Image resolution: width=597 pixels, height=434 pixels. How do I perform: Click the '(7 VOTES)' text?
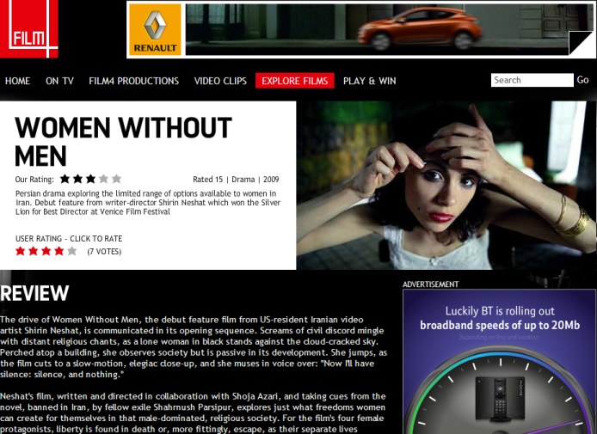tap(104, 252)
